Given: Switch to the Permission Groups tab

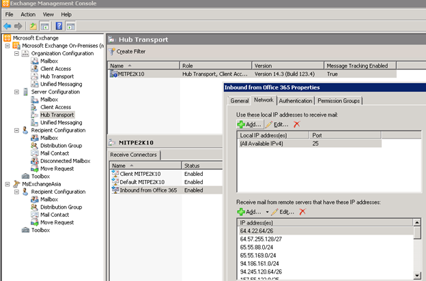Looking at the screenshot, I should [x=339, y=101].
